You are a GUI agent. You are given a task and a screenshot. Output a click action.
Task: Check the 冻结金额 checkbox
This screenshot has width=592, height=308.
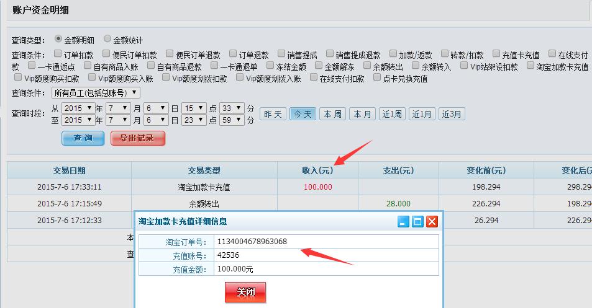270,66
